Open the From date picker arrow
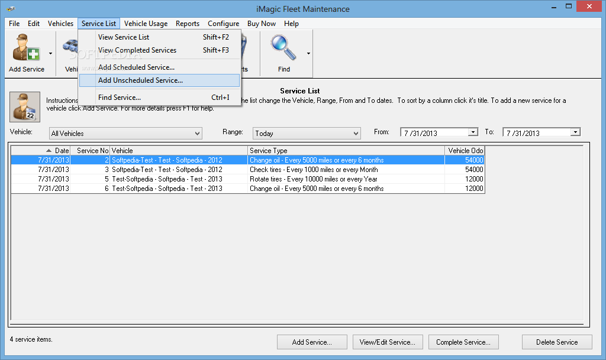The height and width of the screenshot is (360, 606). tap(473, 132)
